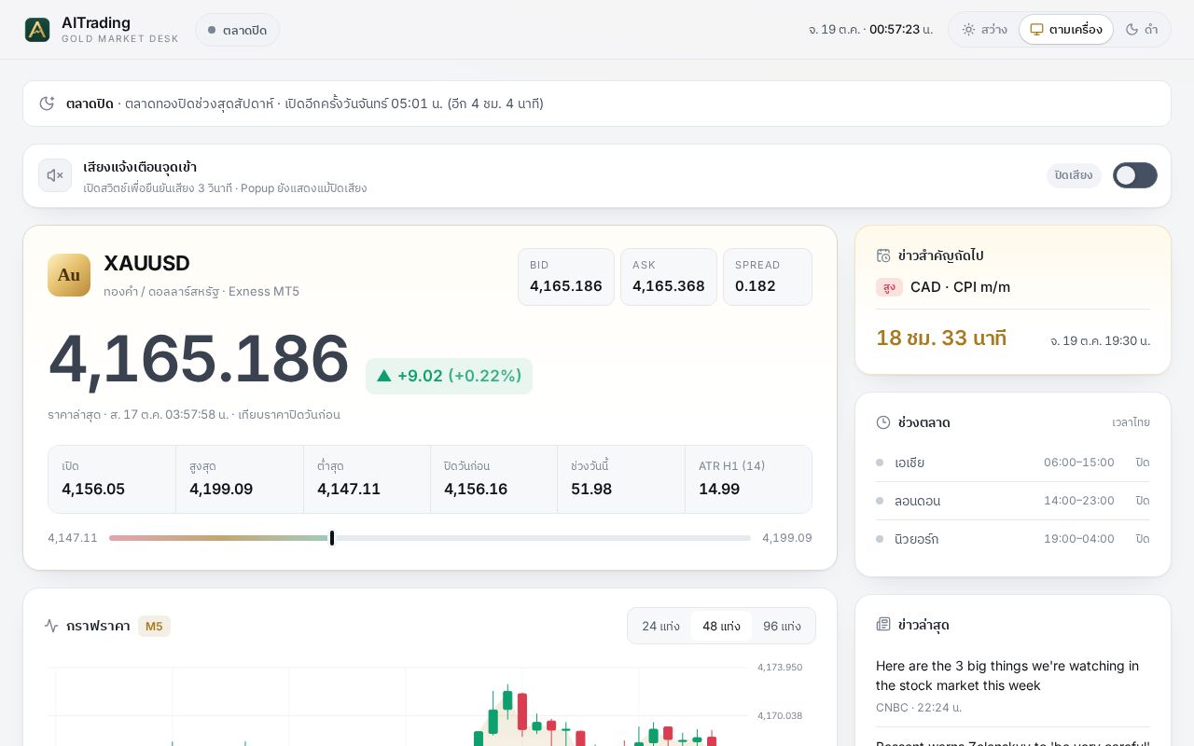Click the เปิด 4,156.05 cell

(112, 479)
